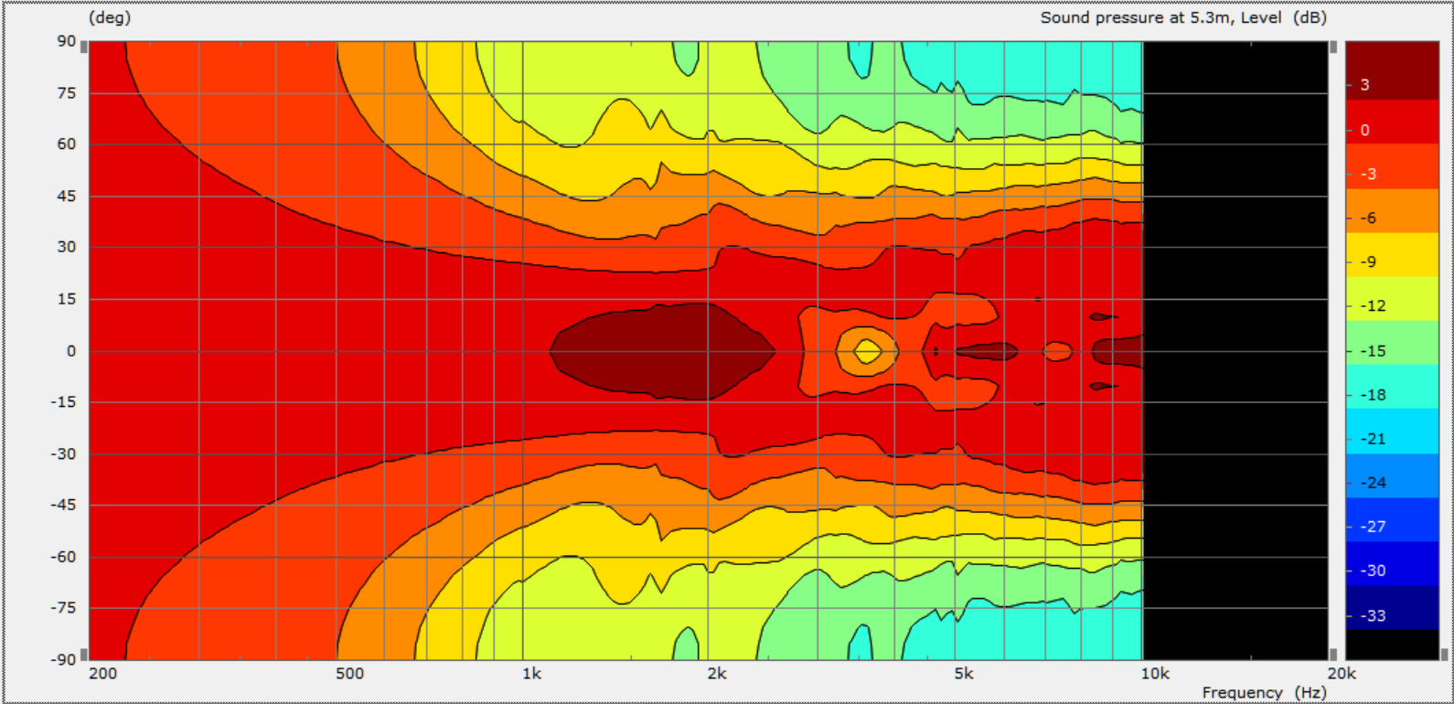Click the '90' angle axis label
Image resolution: width=1454 pixels, height=704 pixels.
tap(67, 41)
